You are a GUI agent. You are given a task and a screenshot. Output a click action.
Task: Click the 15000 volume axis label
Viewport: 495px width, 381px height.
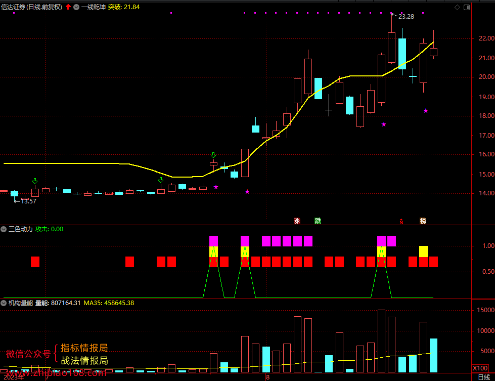pos(485,310)
